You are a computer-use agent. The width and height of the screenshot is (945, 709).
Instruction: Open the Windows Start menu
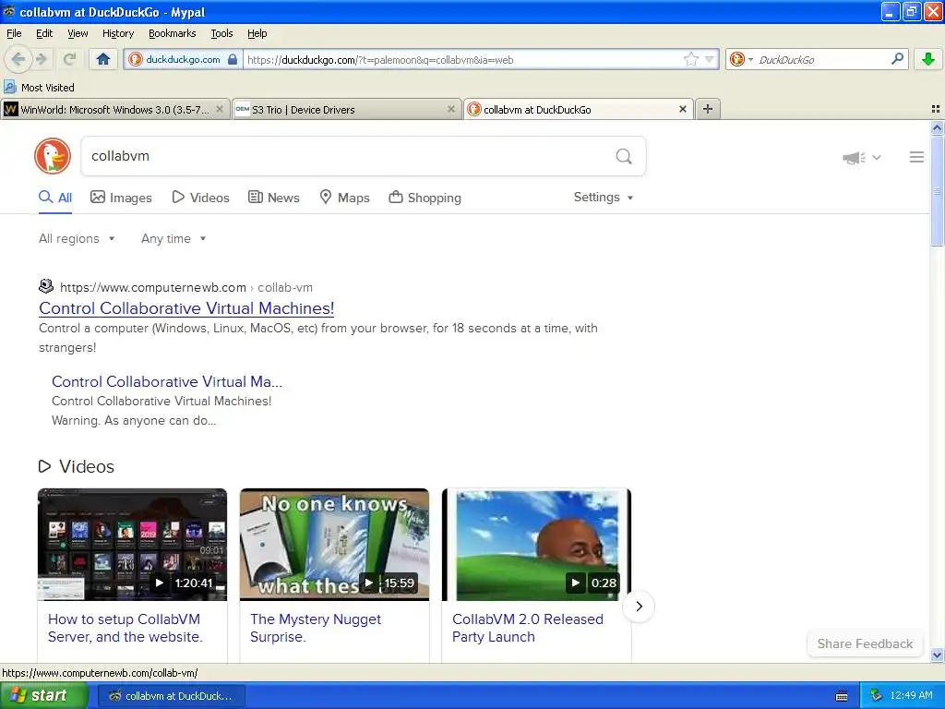[x=43, y=695]
